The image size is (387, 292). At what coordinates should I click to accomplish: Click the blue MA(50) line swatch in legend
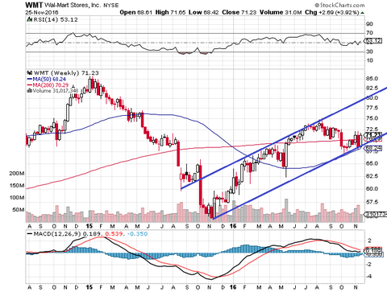click(x=30, y=79)
